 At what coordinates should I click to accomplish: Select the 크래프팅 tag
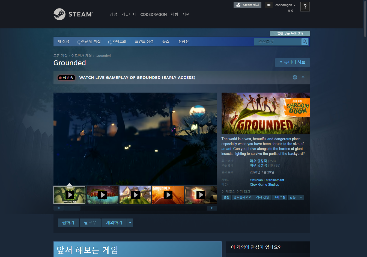pos(279,197)
